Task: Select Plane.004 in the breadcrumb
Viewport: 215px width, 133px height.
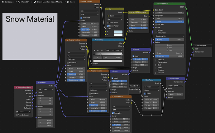Action: click(x=25, y=2)
